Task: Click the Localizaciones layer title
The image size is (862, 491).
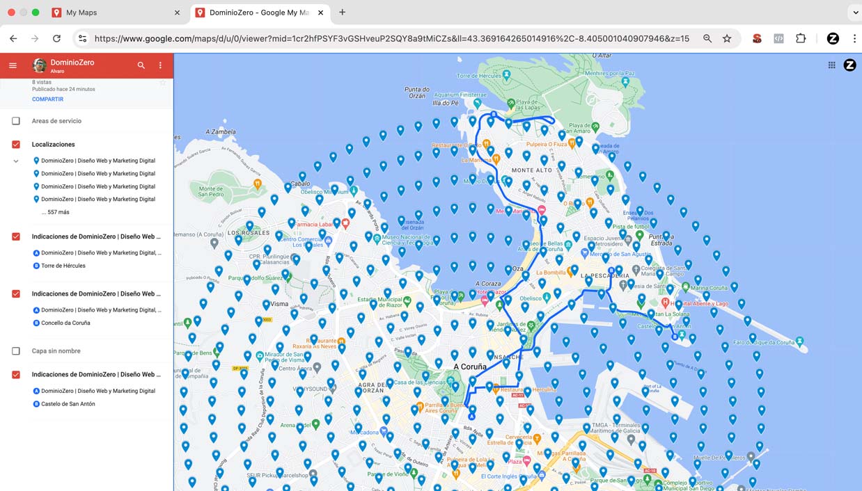Action: [53, 145]
